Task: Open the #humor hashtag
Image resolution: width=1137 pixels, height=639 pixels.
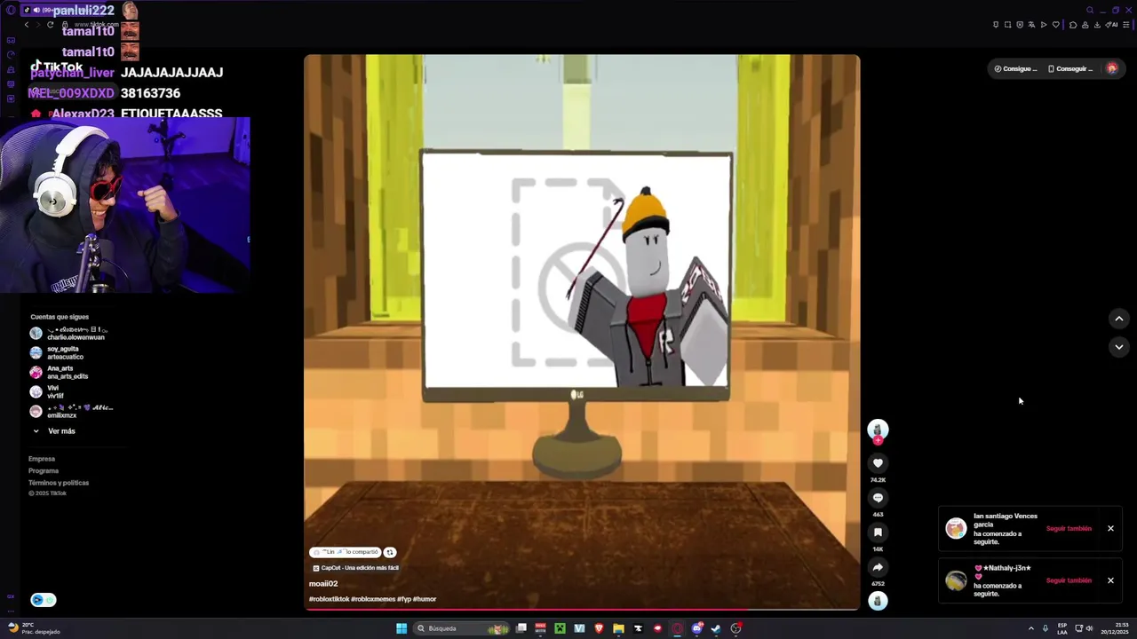Action: coord(425,599)
